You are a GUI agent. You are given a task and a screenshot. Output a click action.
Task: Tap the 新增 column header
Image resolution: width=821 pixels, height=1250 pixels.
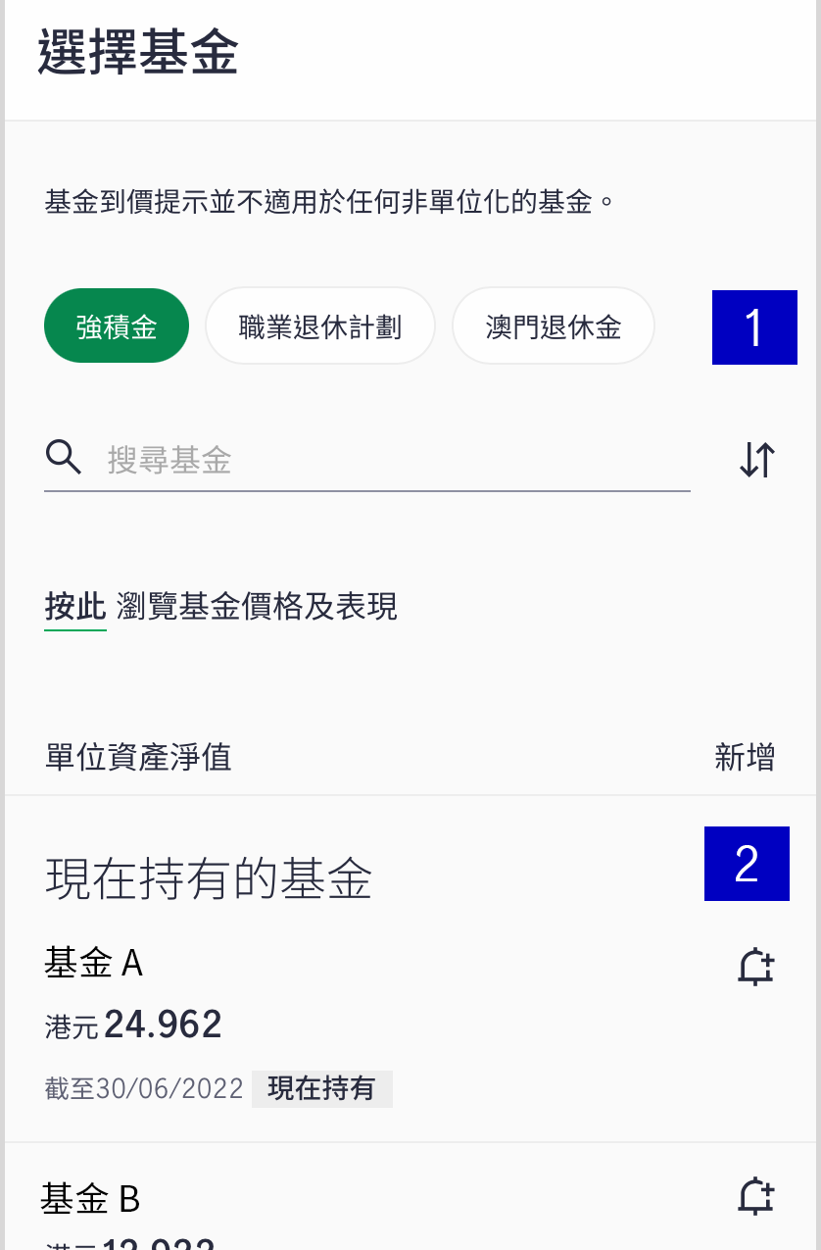pos(745,757)
